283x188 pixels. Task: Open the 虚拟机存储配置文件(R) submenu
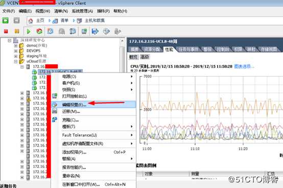click(x=93, y=144)
